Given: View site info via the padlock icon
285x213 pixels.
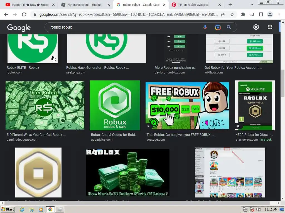Looking at the screenshot, I should pyautogui.click(x=35, y=14).
